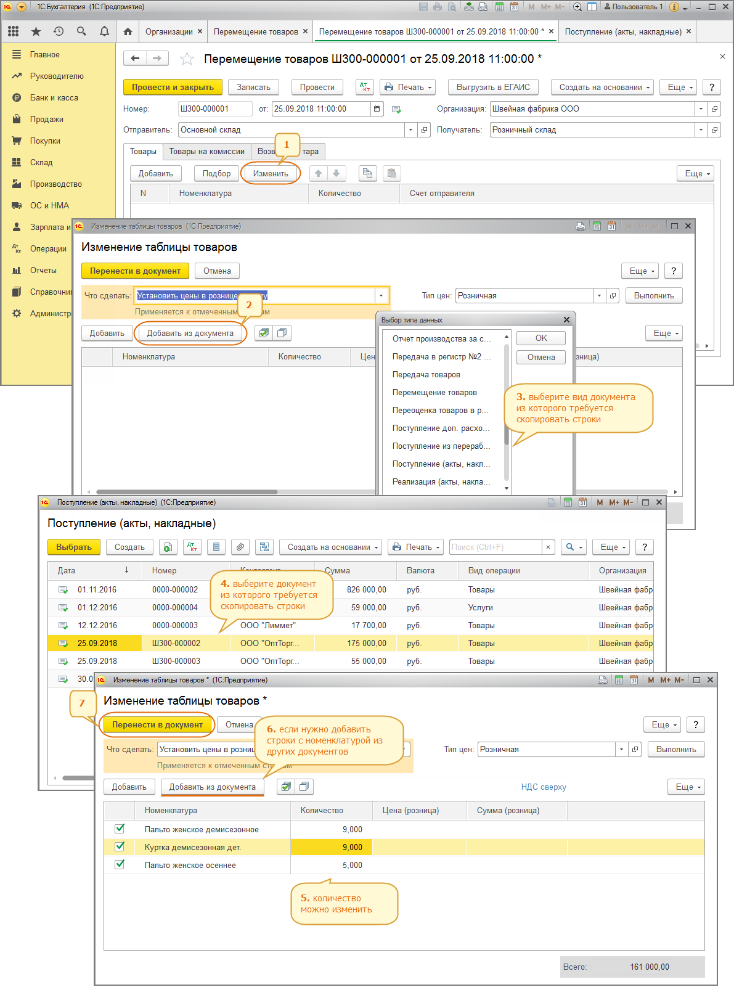Expand Что сделать dropdown in upper Изменение window
The width and height of the screenshot is (734, 987).
(x=381, y=296)
